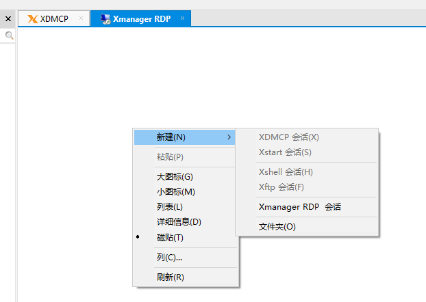Switch to 列表(L) view

click(x=184, y=207)
